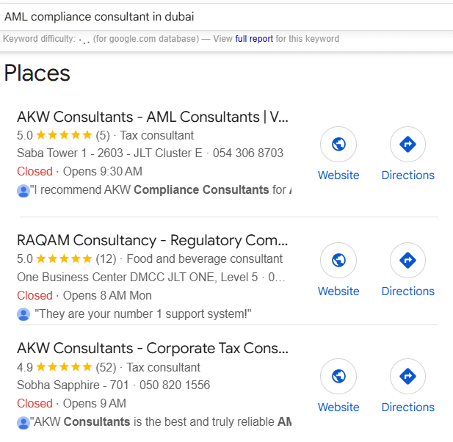
Task: Focus the search box with AML compliance query
Action: coord(226,17)
